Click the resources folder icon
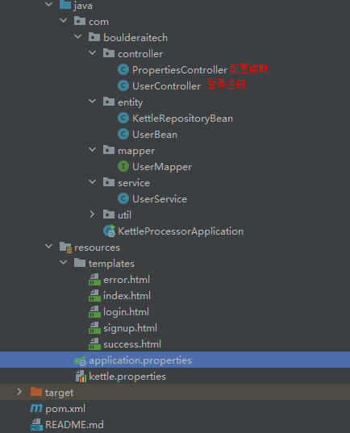The width and height of the screenshot is (350, 433). [x=66, y=248]
